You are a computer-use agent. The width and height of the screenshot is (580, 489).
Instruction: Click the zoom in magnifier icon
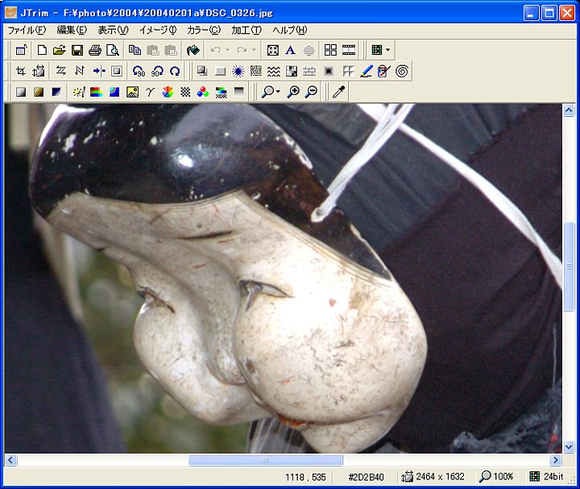293,92
